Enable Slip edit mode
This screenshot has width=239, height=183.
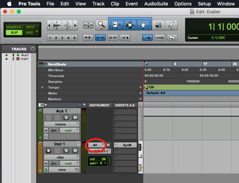pos(14,32)
